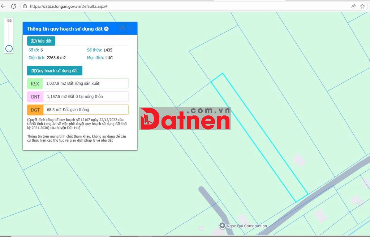The width and height of the screenshot is (370, 237).
Task: Click inside the cyan highlighted land parcel
Action: (259, 138)
